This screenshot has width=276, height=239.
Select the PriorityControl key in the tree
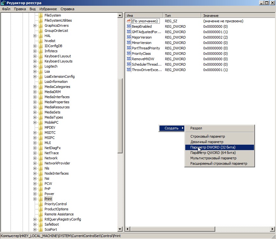click(x=55, y=204)
